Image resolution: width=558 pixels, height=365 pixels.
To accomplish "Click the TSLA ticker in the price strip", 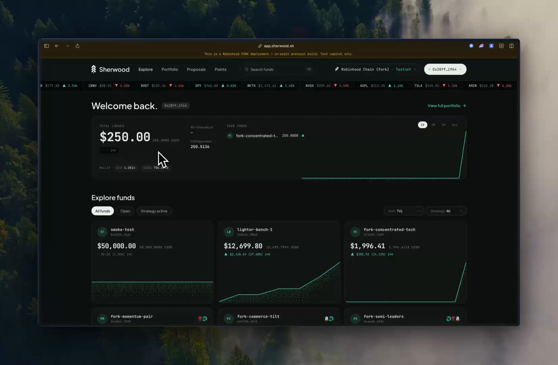I will coord(436,86).
